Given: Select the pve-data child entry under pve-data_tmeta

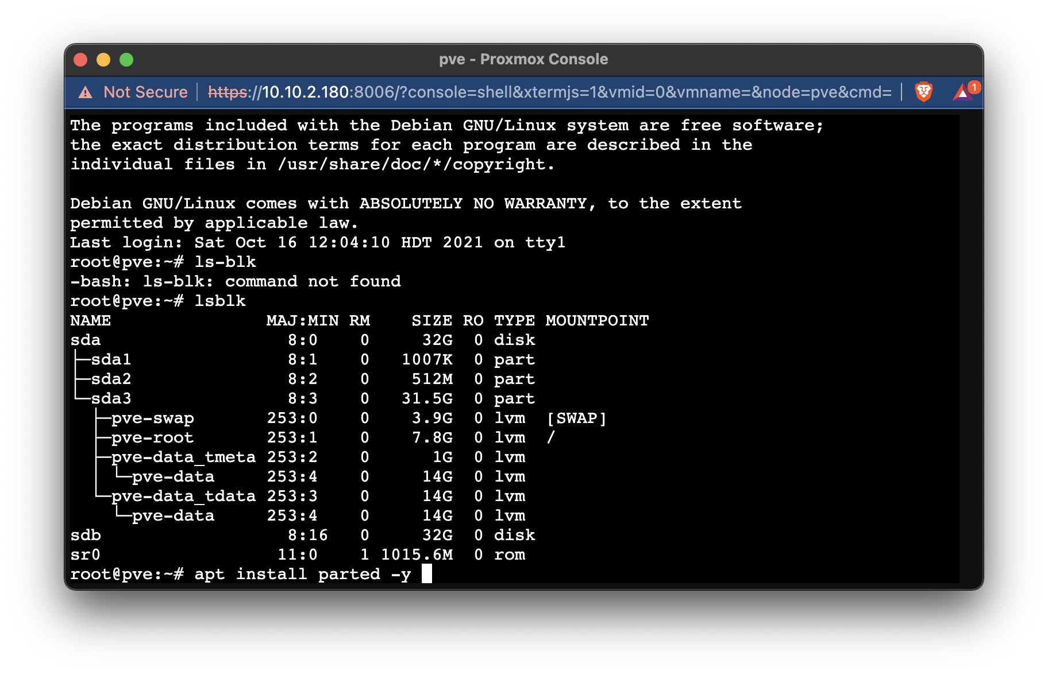Looking at the screenshot, I should [x=174, y=476].
